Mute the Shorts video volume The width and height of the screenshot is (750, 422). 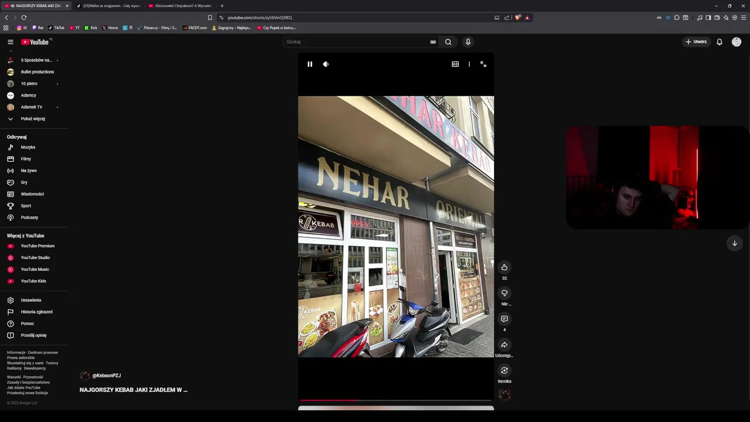326,64
